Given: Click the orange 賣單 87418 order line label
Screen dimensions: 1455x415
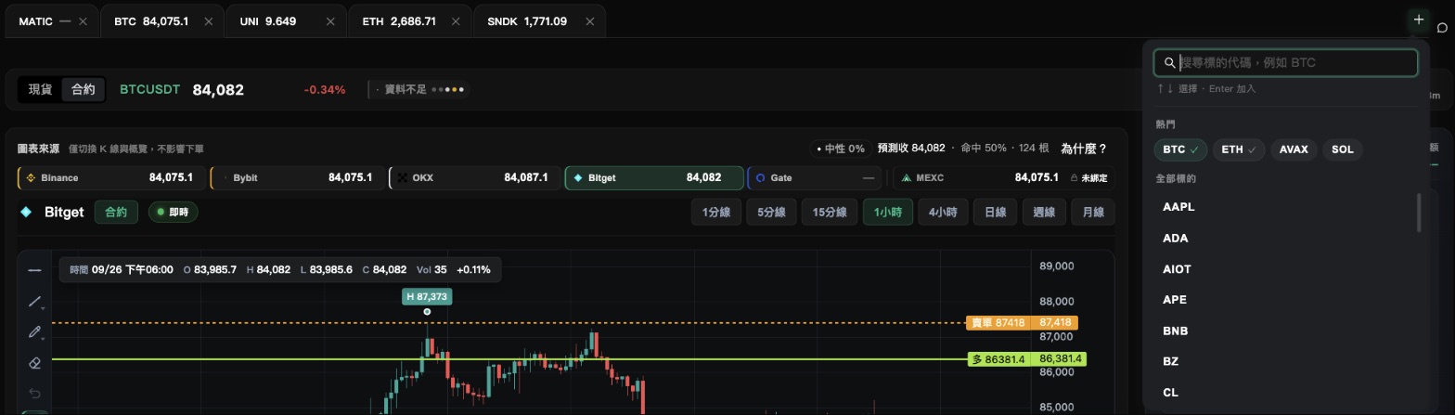Looking at the screenshot, I should pyautogui.click(x=998, y=323).
